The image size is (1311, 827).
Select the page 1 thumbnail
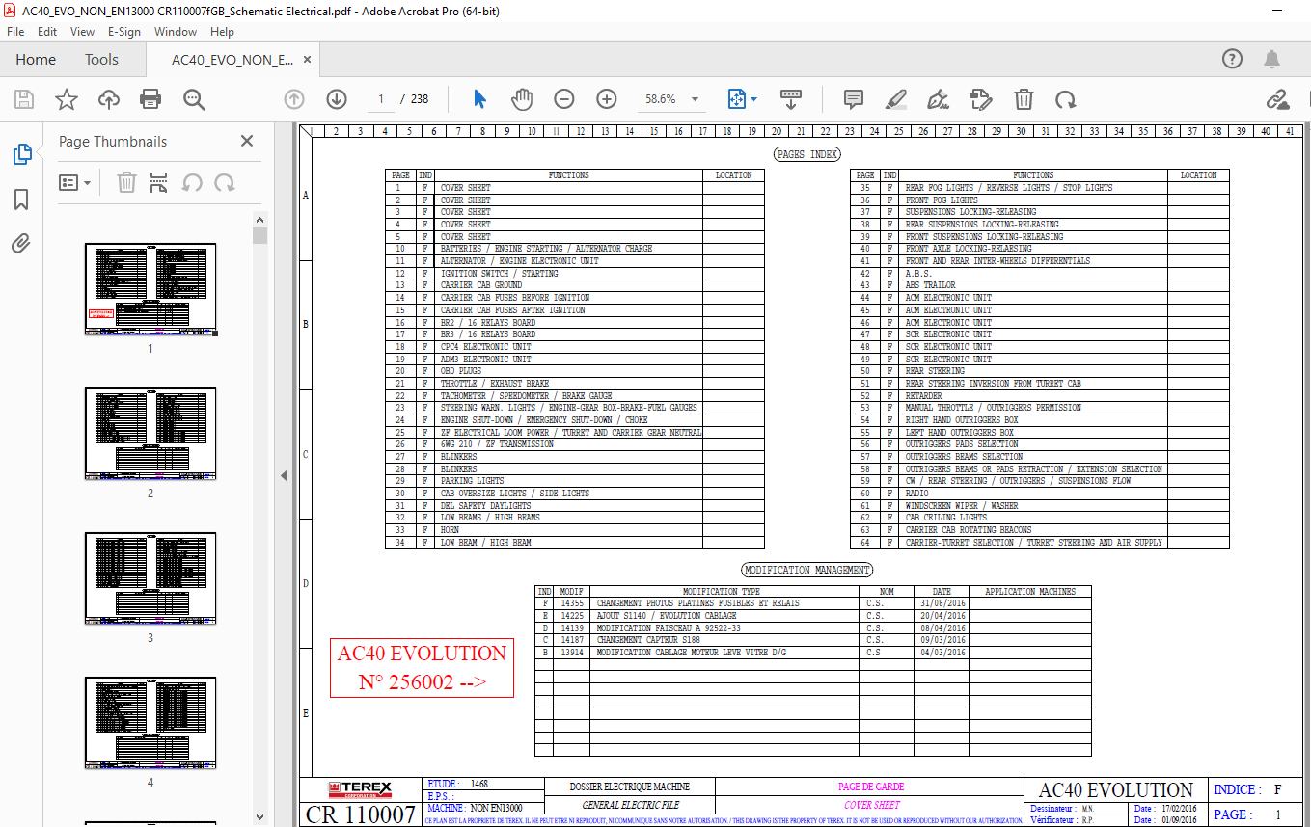point(150,289)
